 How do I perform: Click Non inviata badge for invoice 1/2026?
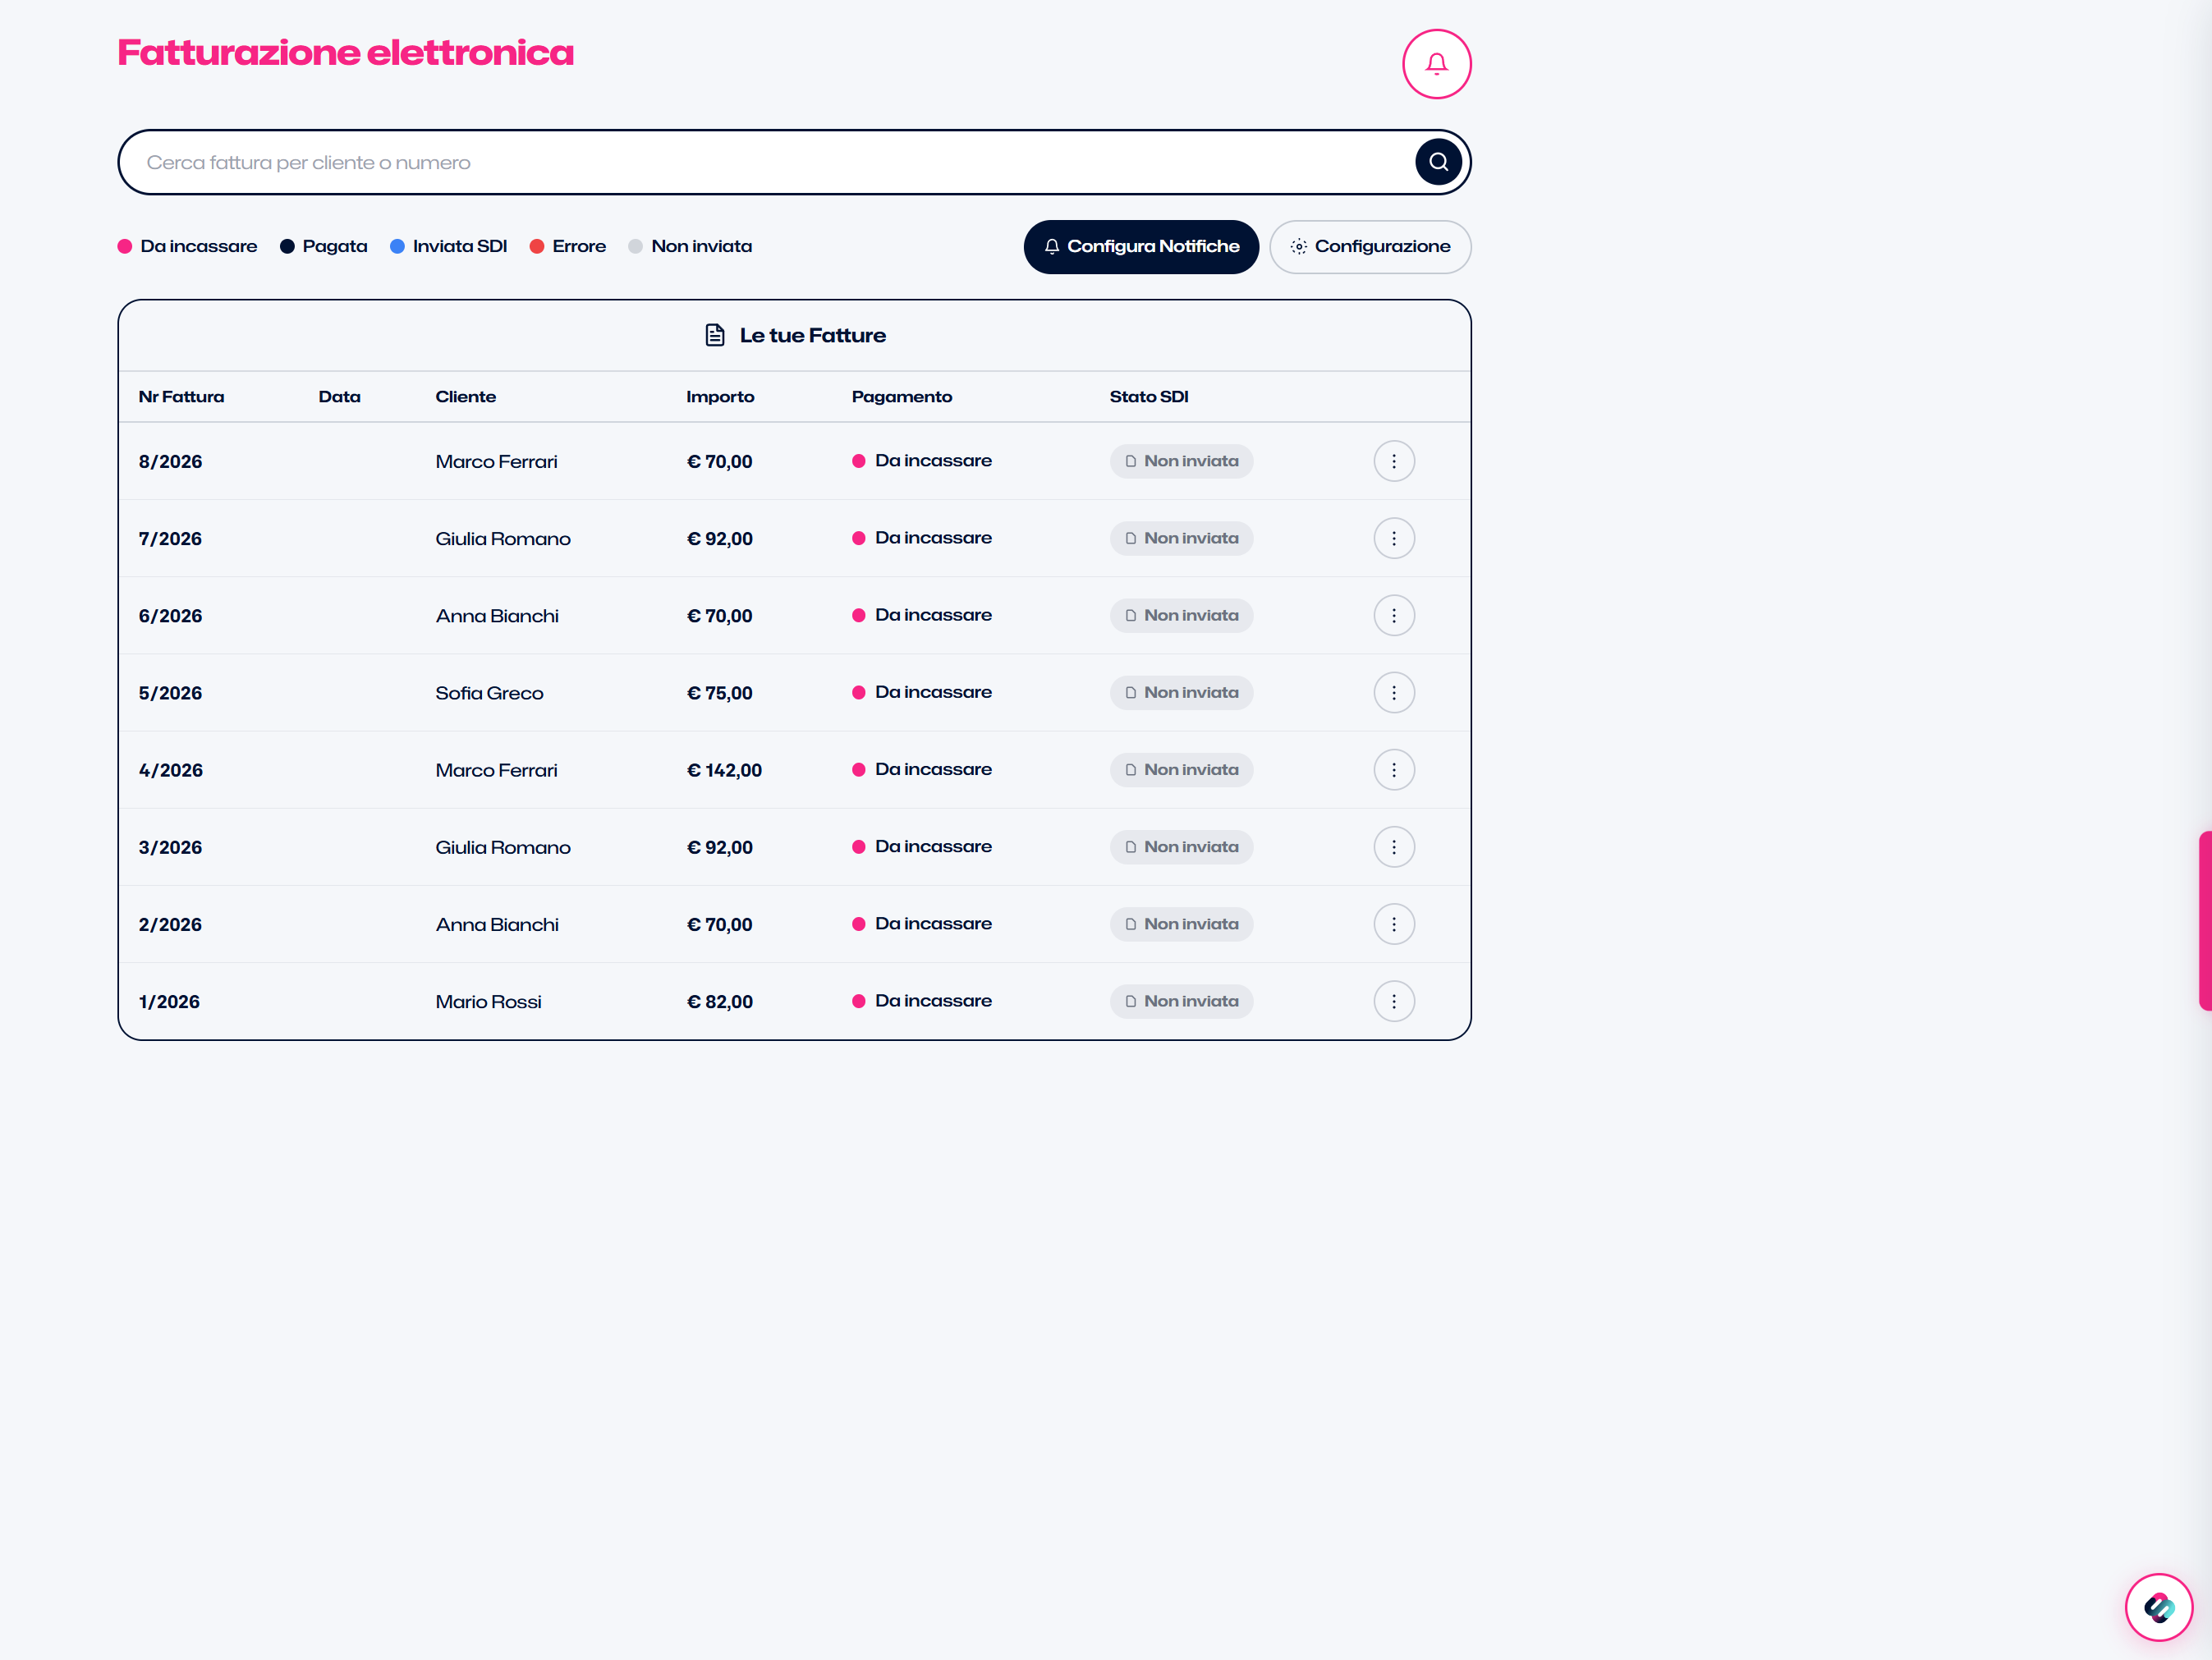click(x=1181, y=1001)
